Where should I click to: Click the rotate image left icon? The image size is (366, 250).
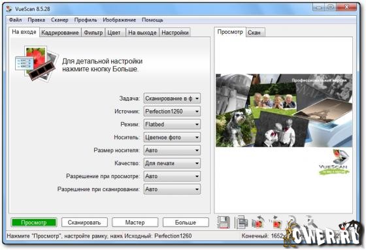tap(258, 222)
